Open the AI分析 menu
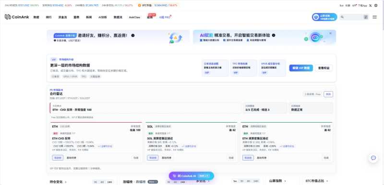This screenshot has height=185, width=384. (103, 17)
